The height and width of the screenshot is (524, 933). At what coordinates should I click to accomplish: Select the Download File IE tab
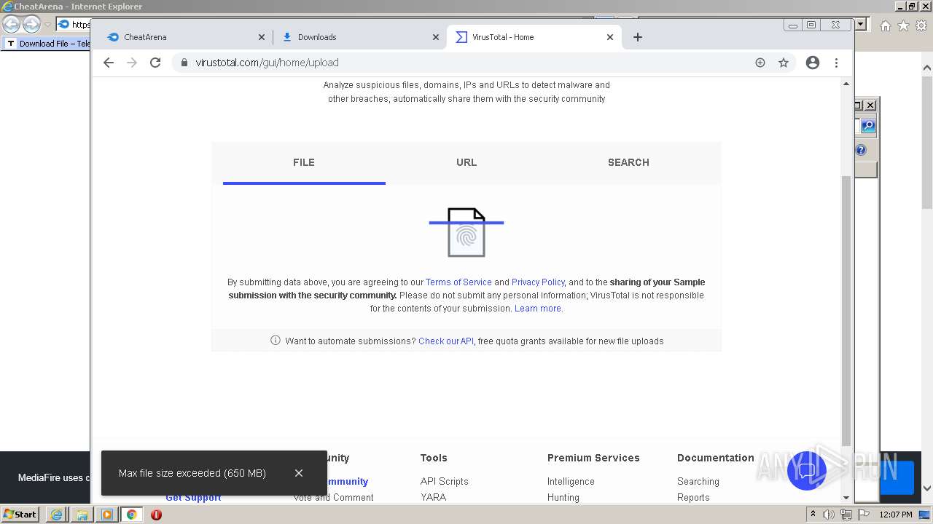(x=47, y=44)
